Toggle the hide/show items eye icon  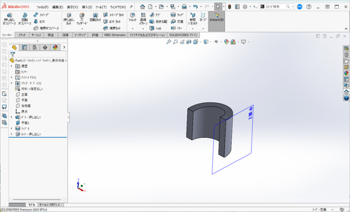[216, 42]
